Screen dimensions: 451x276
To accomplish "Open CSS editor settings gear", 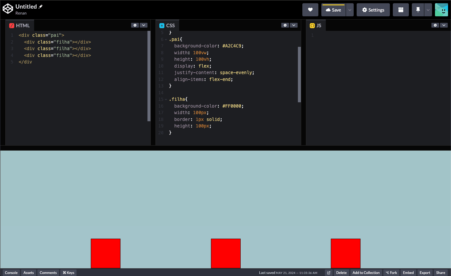I will point(285,25).
